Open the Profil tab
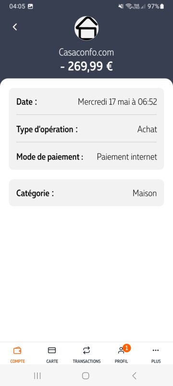This screenshot has height=386, width=173. click(121, 355)
